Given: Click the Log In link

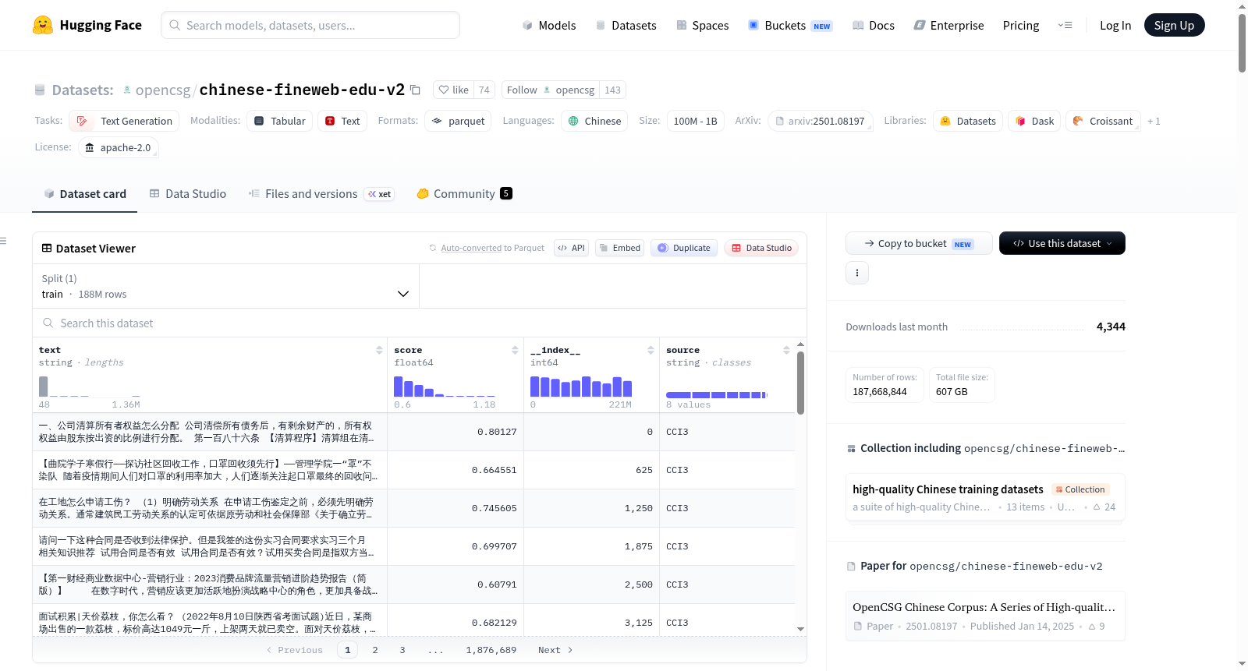Looking at the screenshot, I should [1115, 25].
